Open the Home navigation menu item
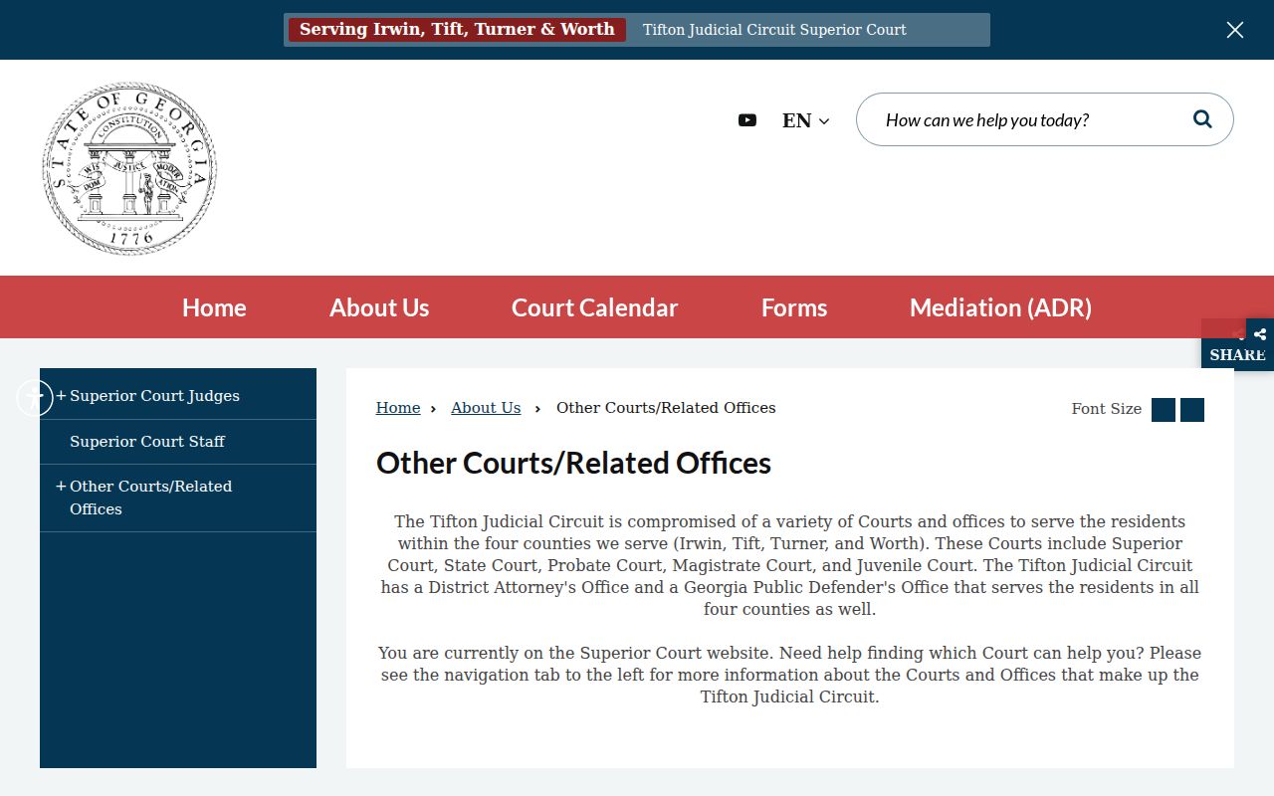This screenshot has width=1274, height=796. click(214, 307)
